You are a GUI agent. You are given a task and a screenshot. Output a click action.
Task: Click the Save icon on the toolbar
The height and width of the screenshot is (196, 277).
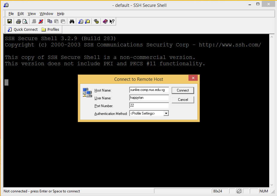pos(9,21)
